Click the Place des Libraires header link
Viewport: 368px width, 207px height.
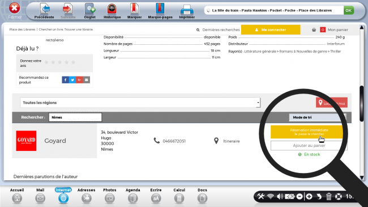(22, 29)
